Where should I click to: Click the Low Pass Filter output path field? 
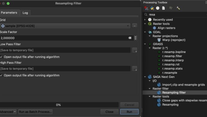point(65,50)
